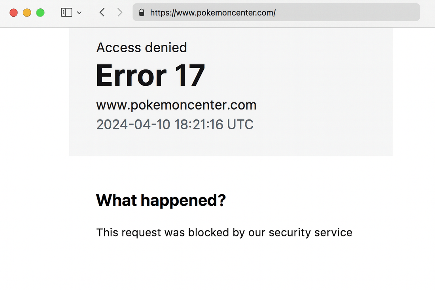Click the number 17 in error heading
This screenshot has height=290, width=435.
point(190,75)
